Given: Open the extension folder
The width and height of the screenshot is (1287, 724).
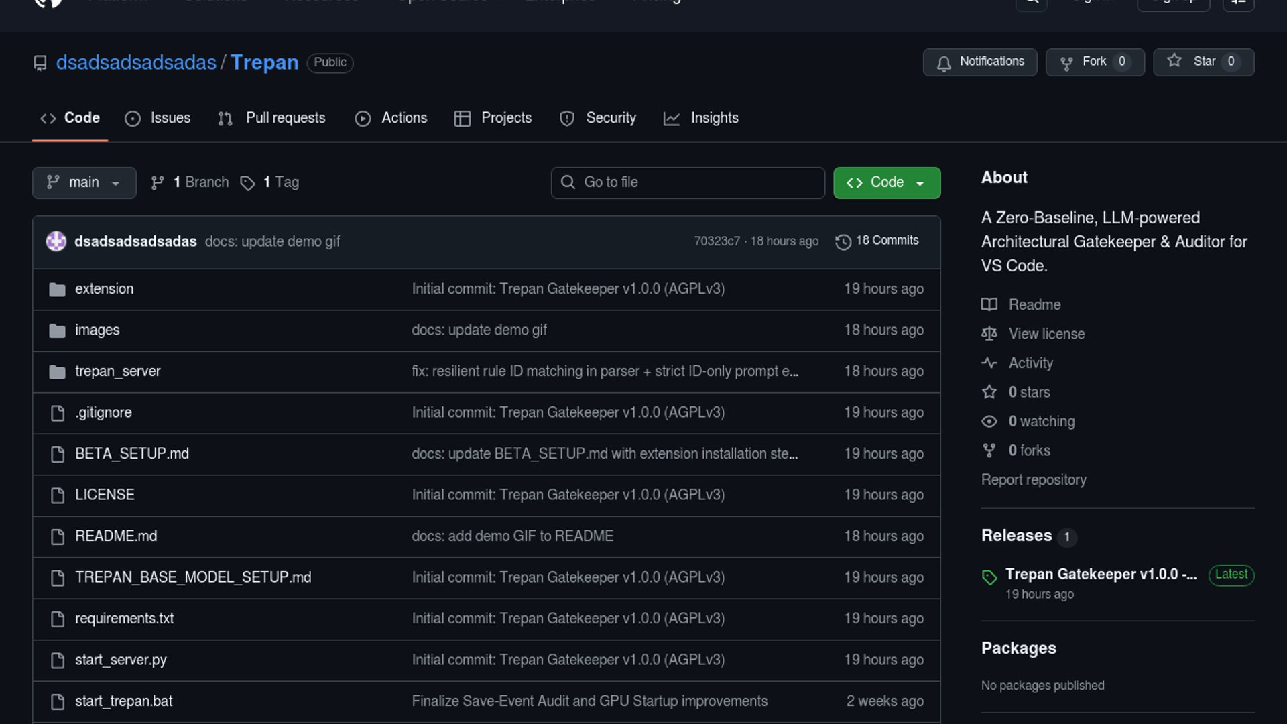Looking at the screenshot, I should (104, 289).
